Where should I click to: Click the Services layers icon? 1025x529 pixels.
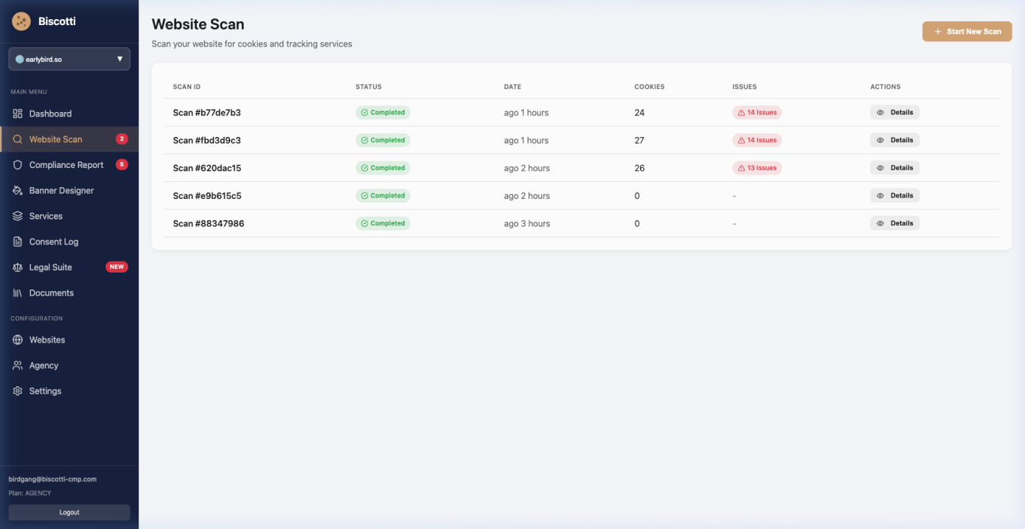tap(18, 216)
